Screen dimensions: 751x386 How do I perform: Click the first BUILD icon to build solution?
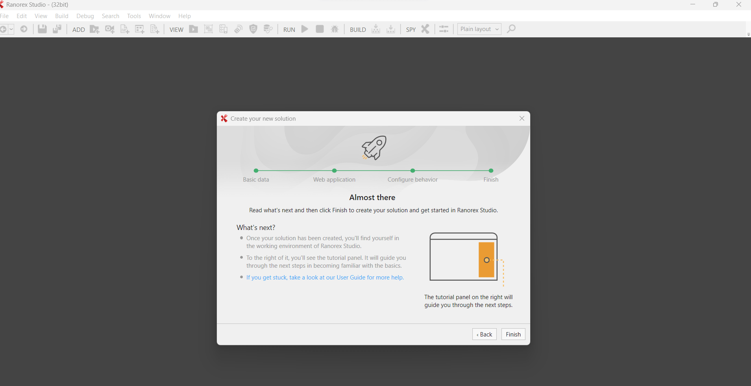[x=376, y=29]
